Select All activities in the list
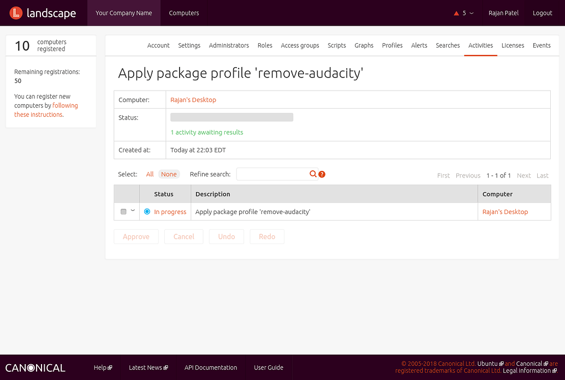 pos(150,174)
